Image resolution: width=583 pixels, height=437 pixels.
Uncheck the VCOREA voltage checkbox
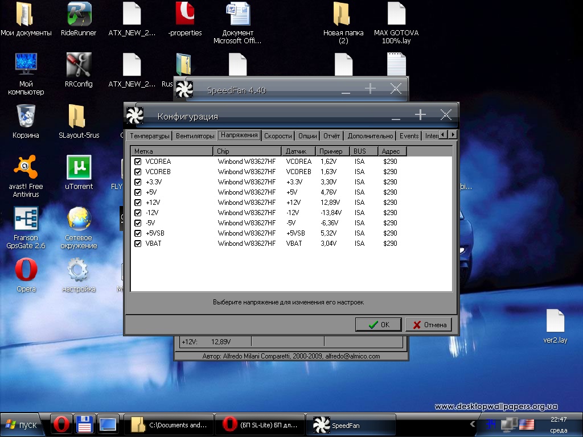[x=138, y=162]
